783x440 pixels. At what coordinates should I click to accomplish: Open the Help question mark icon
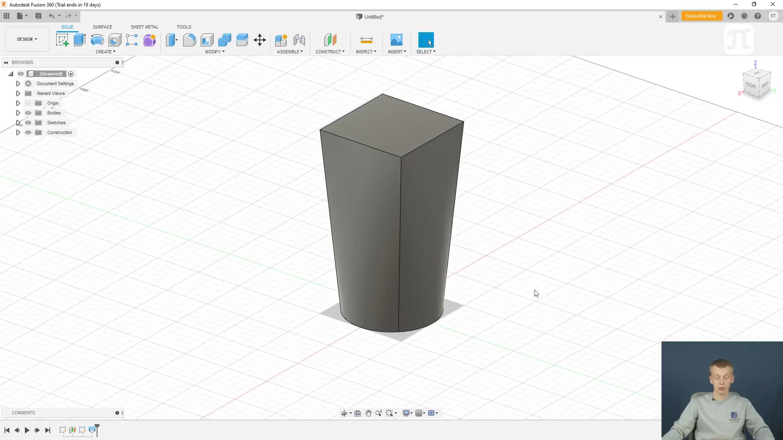pos(758,16)
